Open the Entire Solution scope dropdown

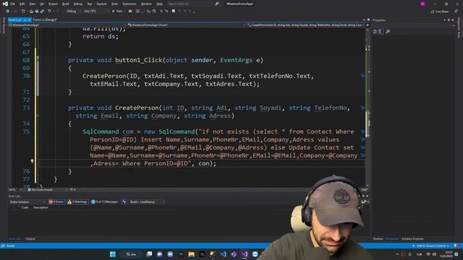tap(27, 202)
